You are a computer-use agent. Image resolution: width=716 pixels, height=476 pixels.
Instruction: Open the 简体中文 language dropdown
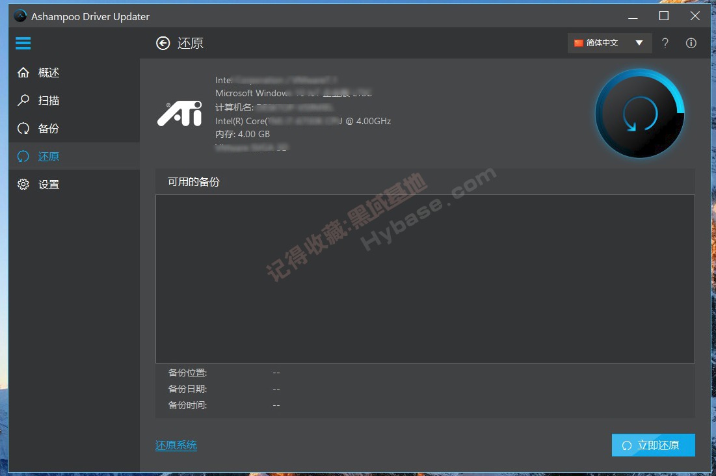(609, 43)
